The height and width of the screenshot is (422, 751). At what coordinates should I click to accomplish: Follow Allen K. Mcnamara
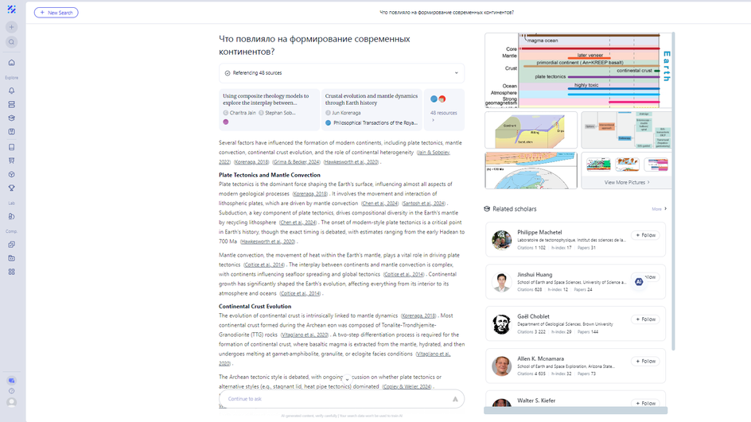click(x=646, y=362)
